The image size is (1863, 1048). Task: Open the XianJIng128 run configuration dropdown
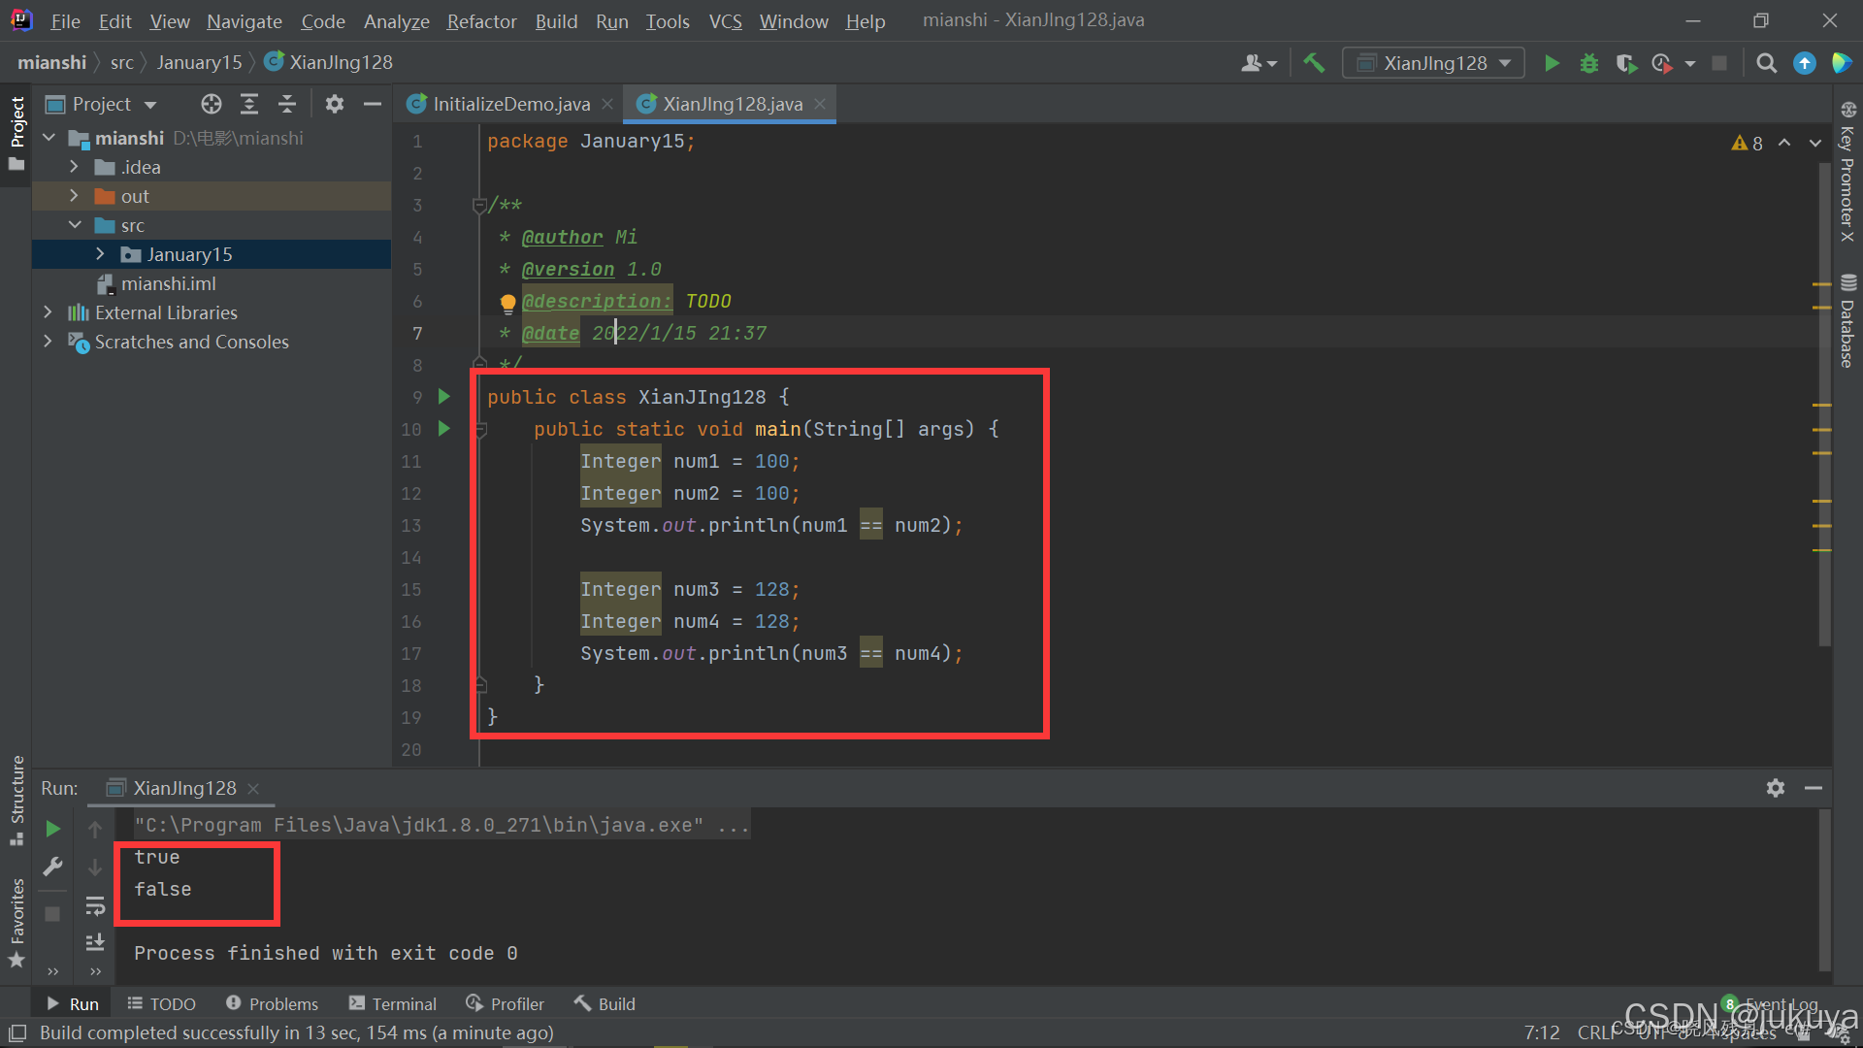1434,63
